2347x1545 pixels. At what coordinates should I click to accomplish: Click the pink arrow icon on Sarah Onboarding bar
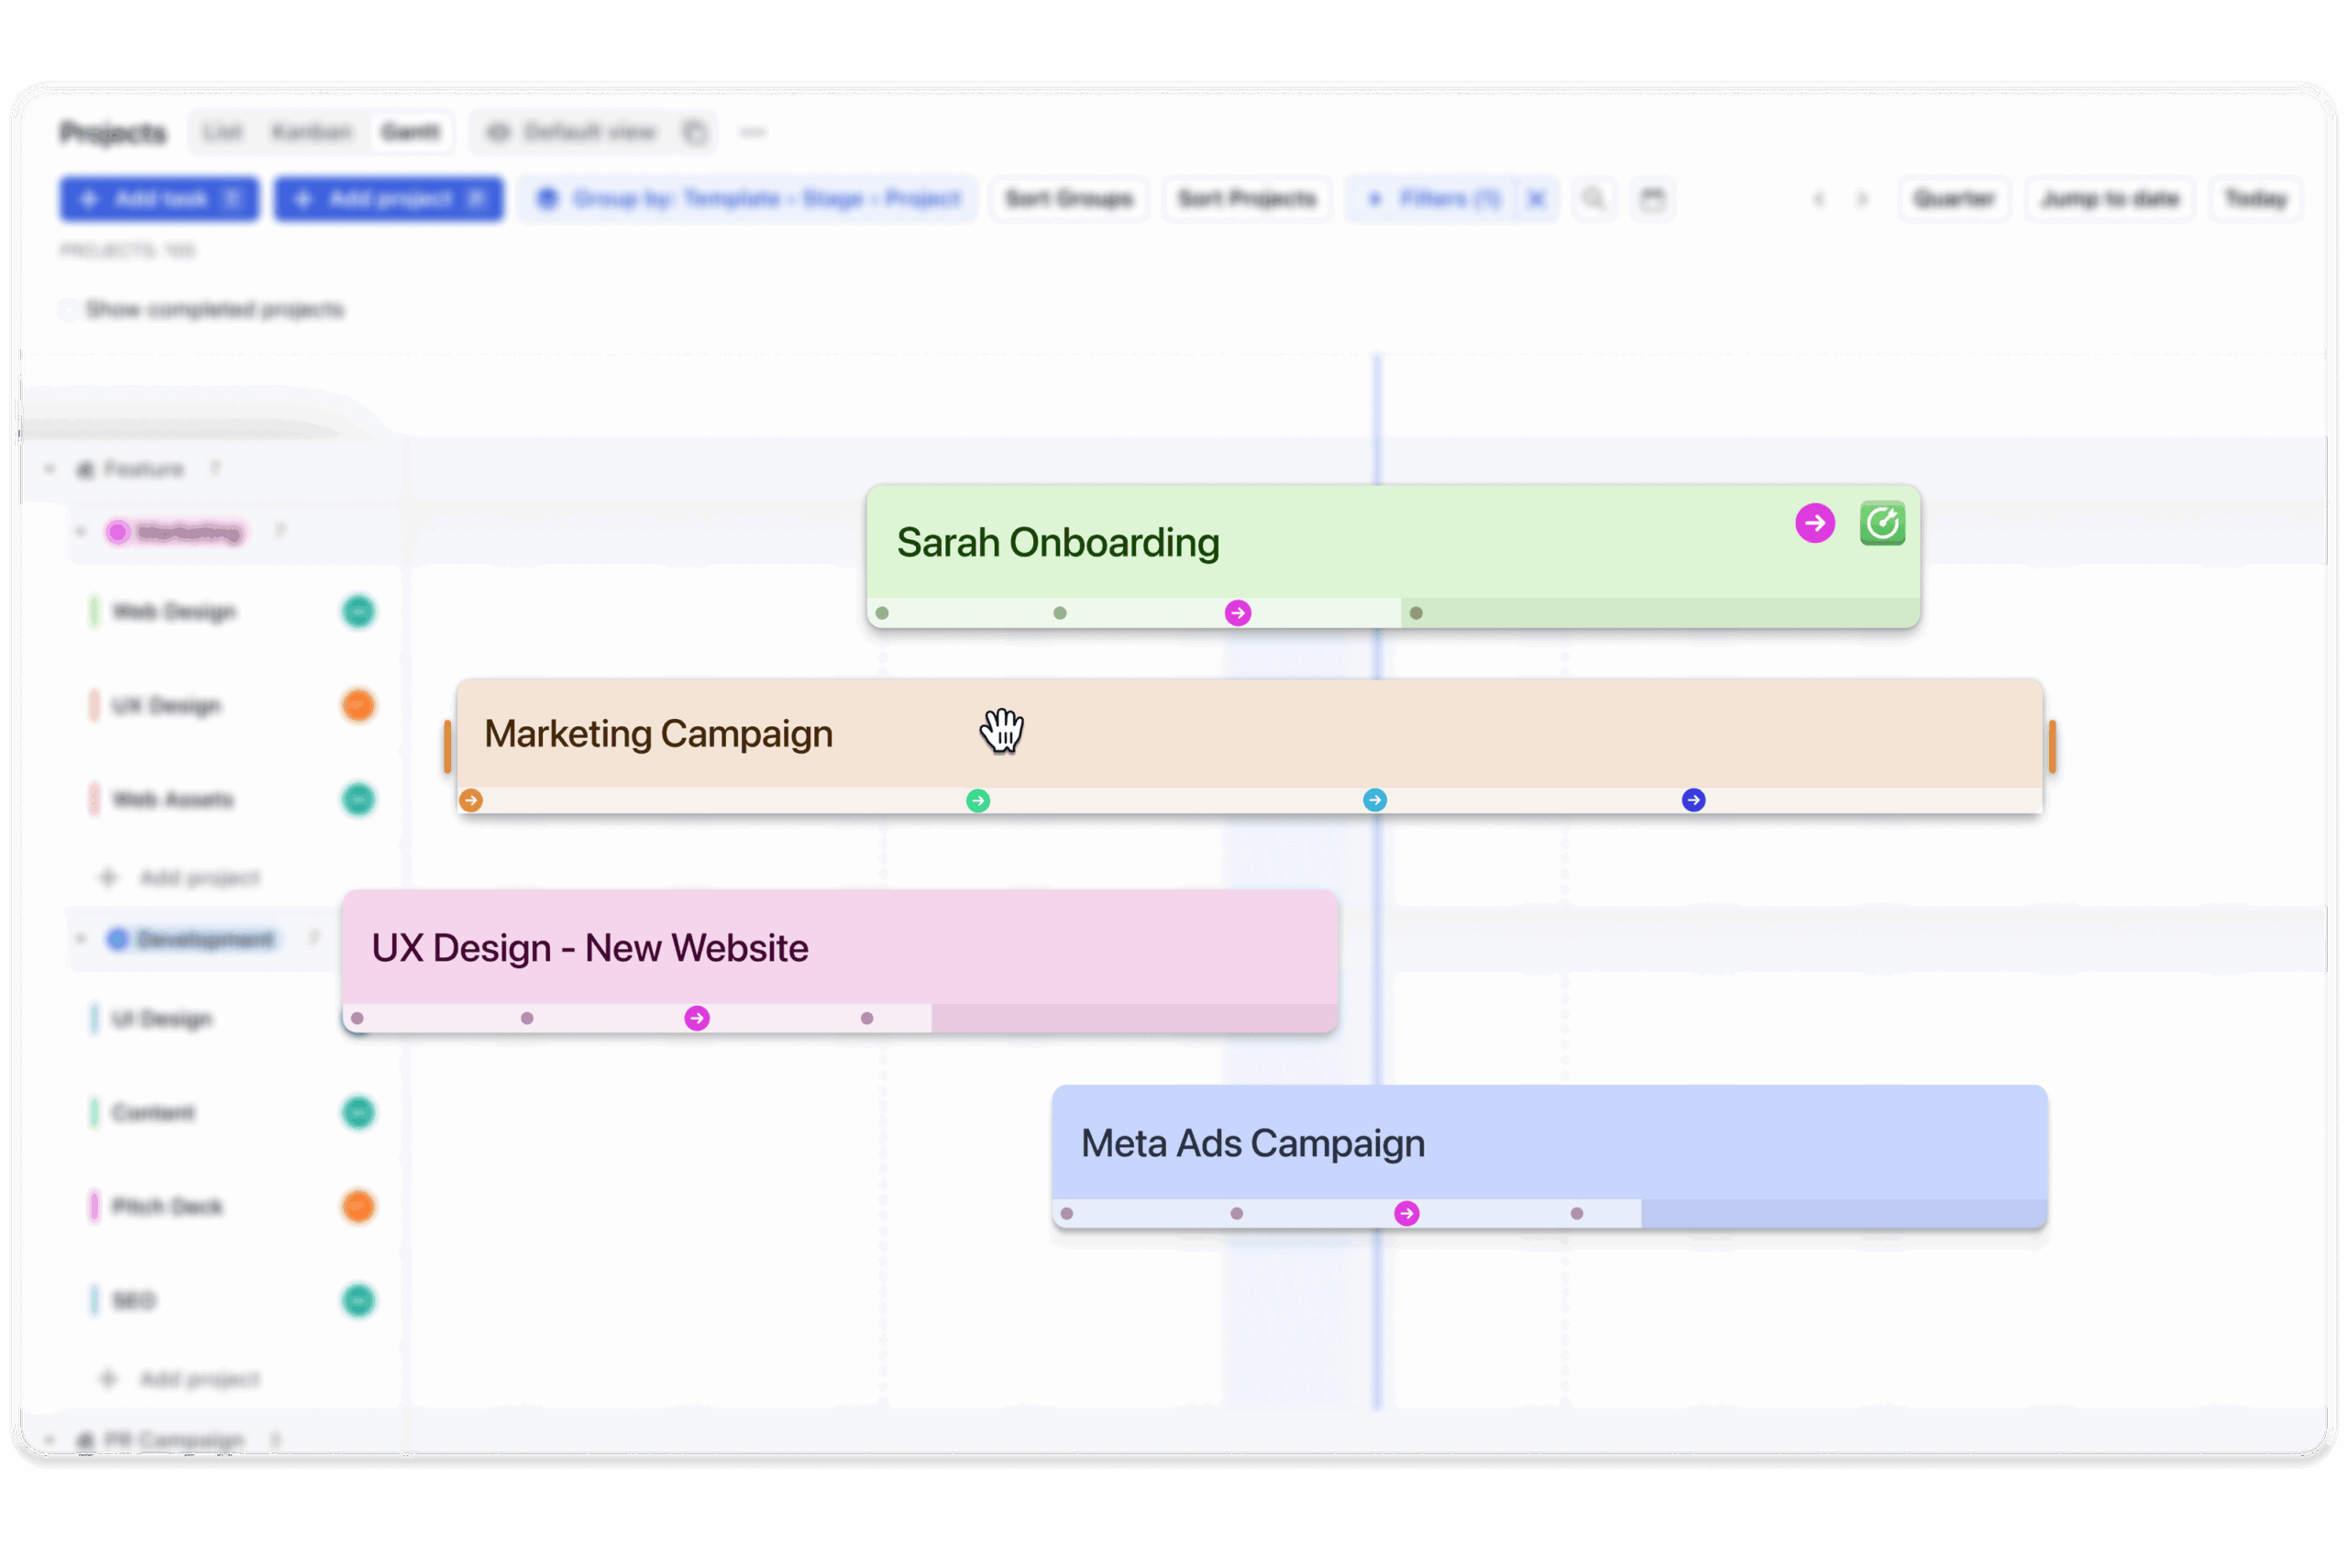click(1814, 523)
